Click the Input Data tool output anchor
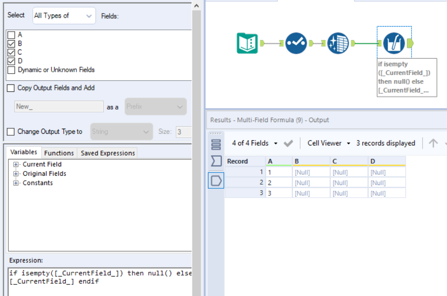 pos(262,43)
